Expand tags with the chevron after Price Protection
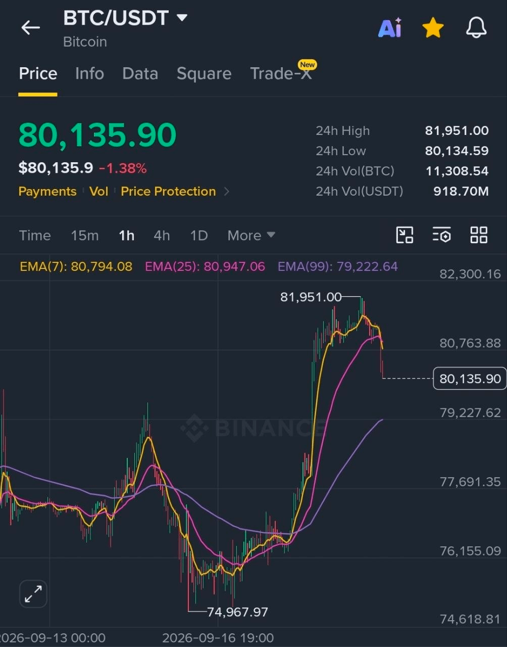The image size is (507, 647). 226,192
